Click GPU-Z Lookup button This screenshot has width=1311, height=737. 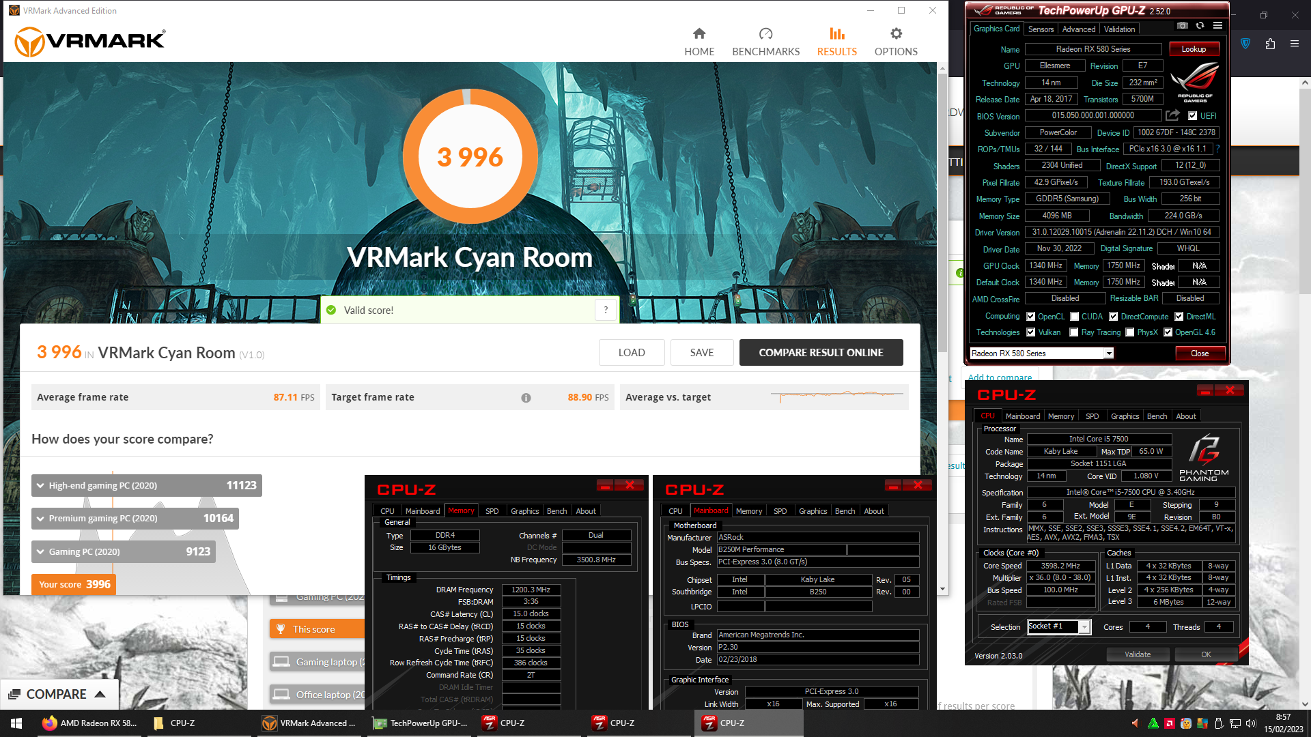pyautogui.click(x=1194, y=49)
